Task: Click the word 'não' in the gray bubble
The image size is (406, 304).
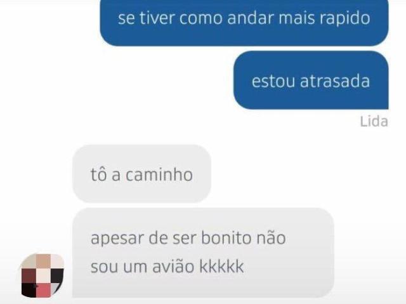Action: 271,238
